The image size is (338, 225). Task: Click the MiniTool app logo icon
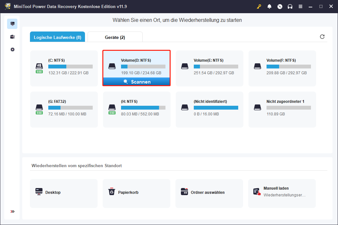click(x=8, y=6)
